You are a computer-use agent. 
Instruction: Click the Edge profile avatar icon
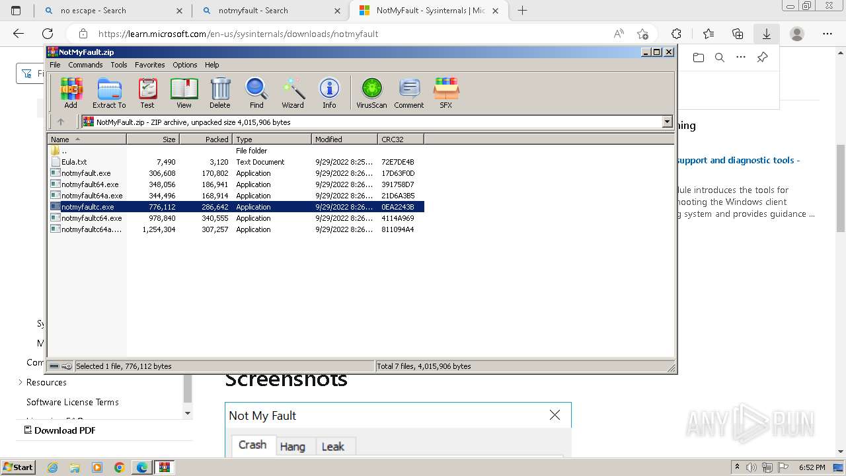[x=797, y=34]
